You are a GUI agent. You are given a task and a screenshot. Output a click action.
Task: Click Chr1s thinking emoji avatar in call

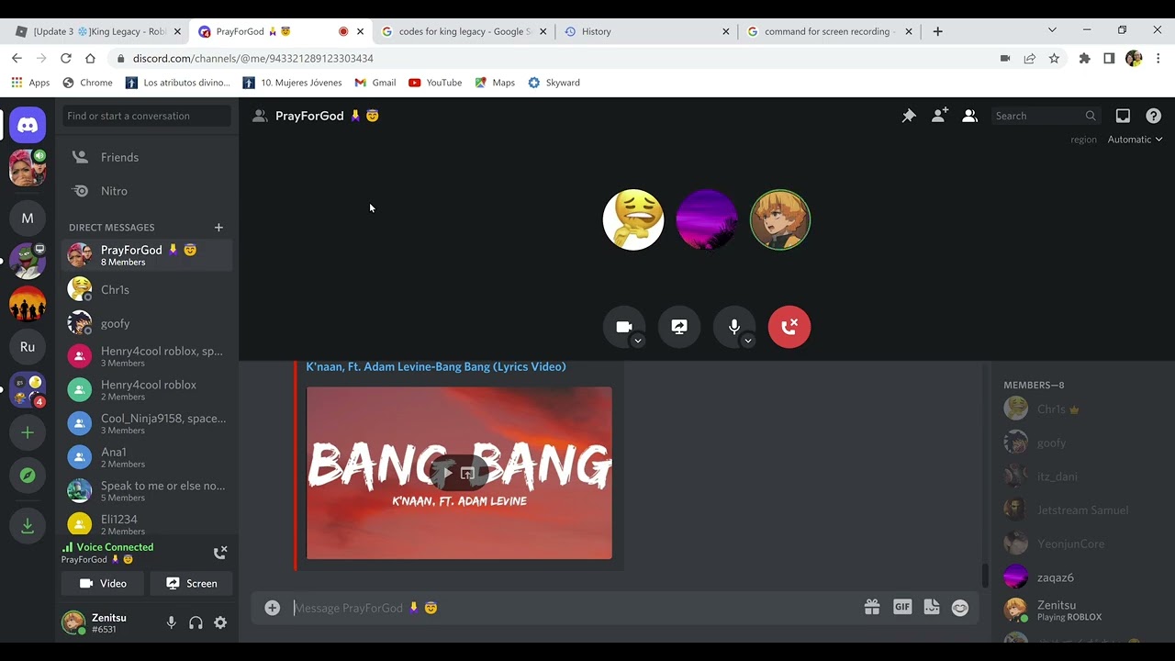pyautogui.click(x=633, y=220)
